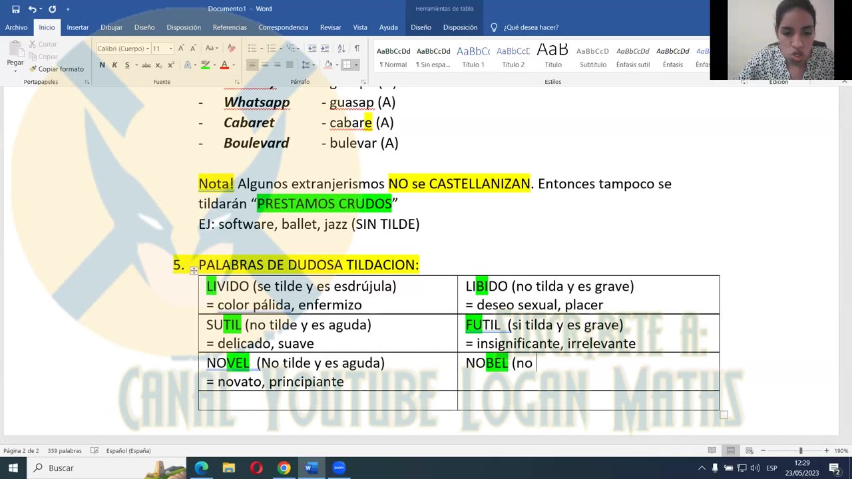Open Google Chrome from the taskbar
The width and height of the screenshot is (852, 479).
[x=284, y=468]
